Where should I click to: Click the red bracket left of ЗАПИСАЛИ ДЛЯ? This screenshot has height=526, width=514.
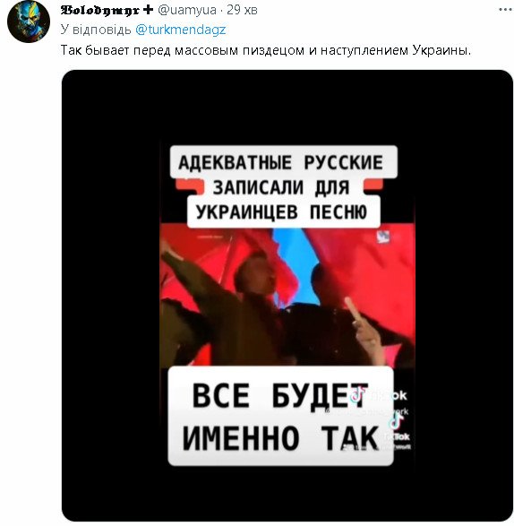pos(190,186)
